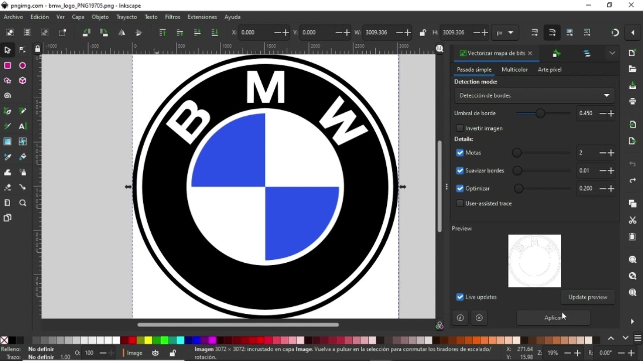
Task: Click the Aplicar button
Action: (554, 318)
